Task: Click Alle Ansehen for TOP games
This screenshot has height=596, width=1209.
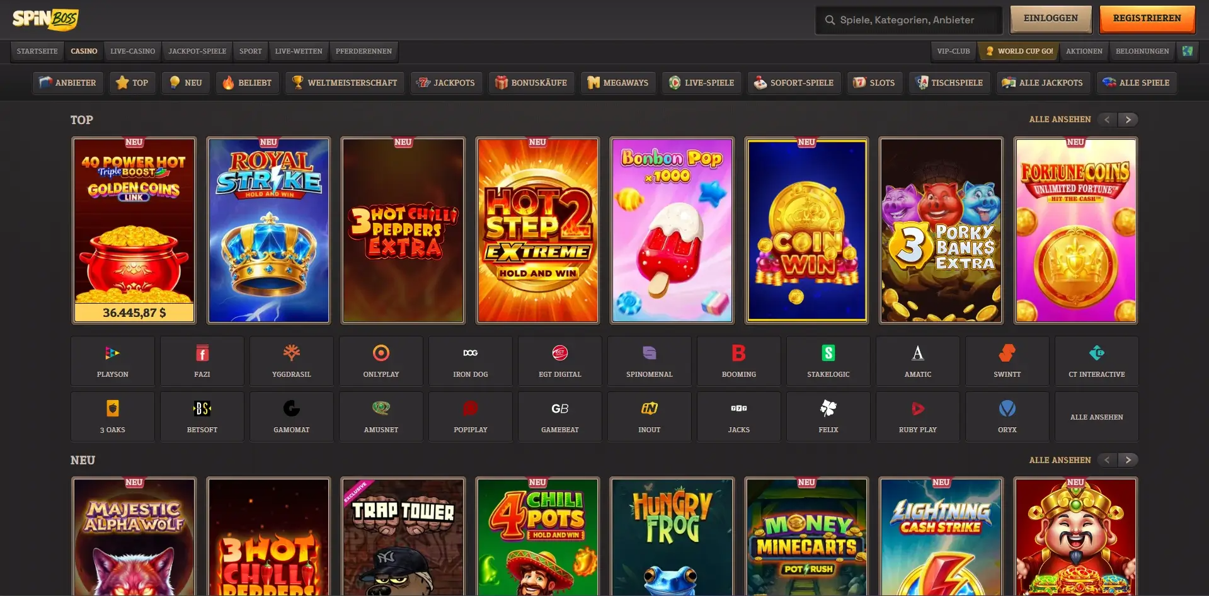Action: (1060, 119)
